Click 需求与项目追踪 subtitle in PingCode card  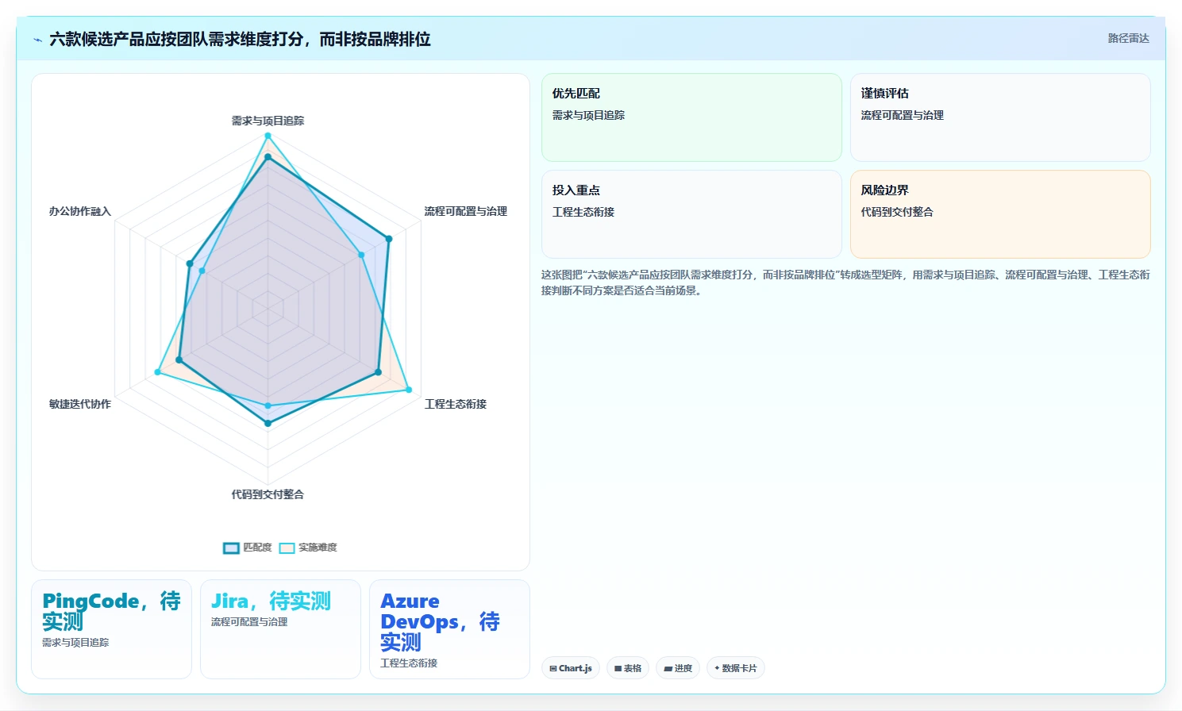coord(75,643)
